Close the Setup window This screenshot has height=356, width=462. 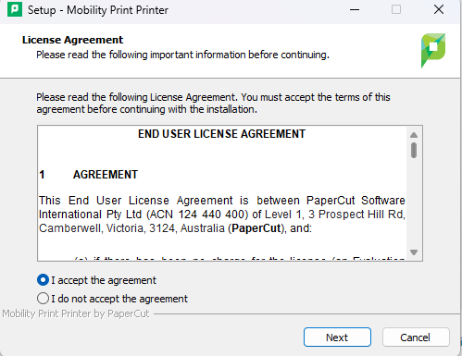(439, 9)
